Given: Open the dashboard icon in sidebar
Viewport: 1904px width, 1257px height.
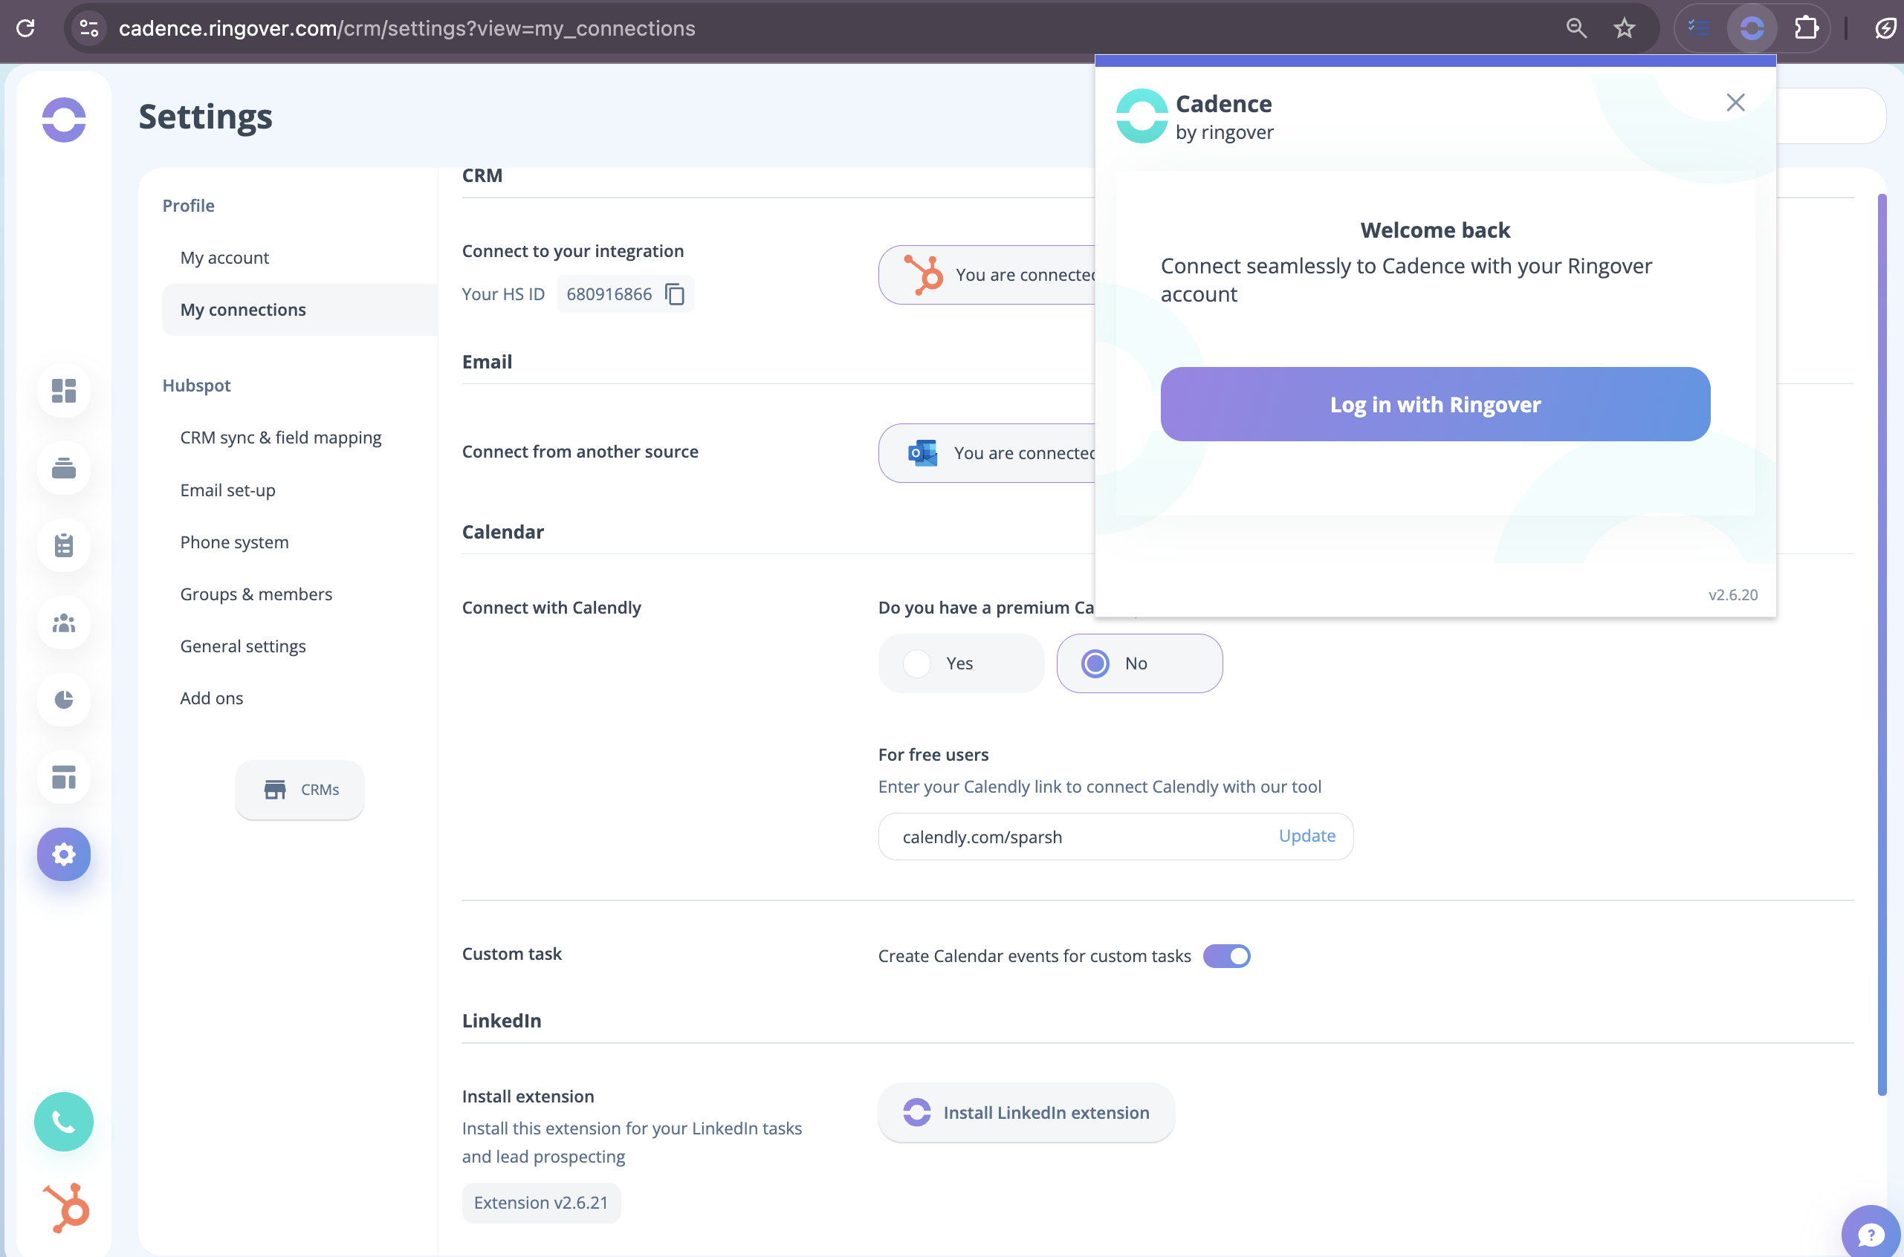Looking at the screenshot, I should coord(63,391).
